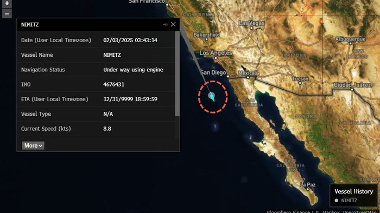Click the Las Vegas city label
This screenshot has width=380, height=213.
(251, 23)
